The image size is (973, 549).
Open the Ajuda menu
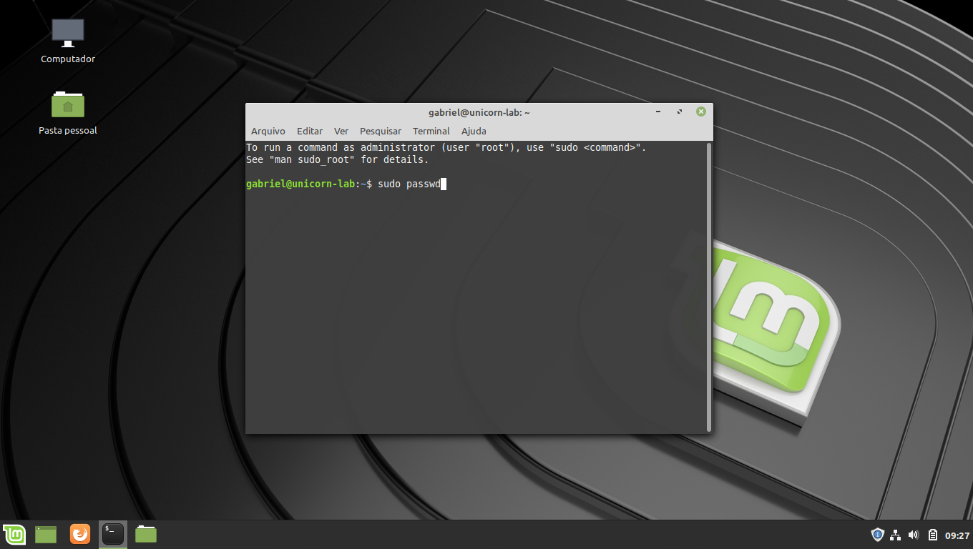click(x=474, y=131)
